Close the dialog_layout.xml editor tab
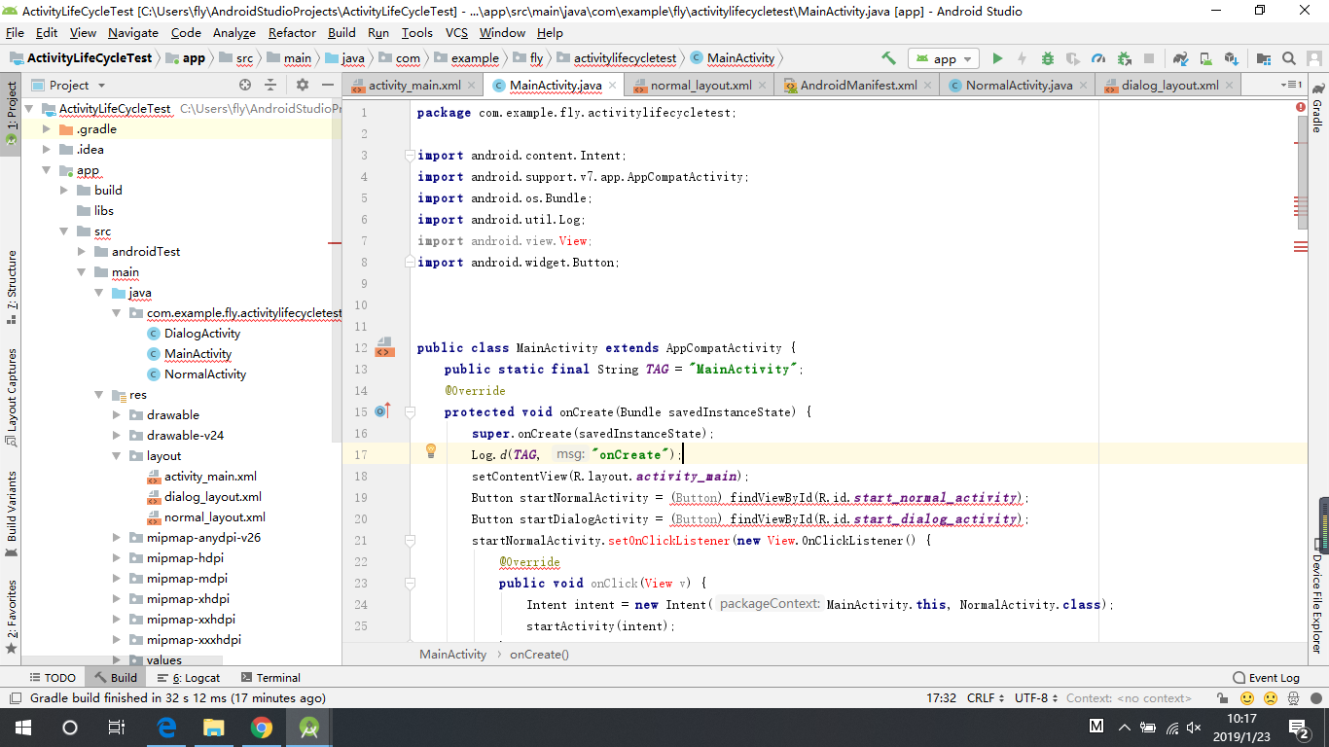Screen dimensions: 1329x747 (1228, 85)
